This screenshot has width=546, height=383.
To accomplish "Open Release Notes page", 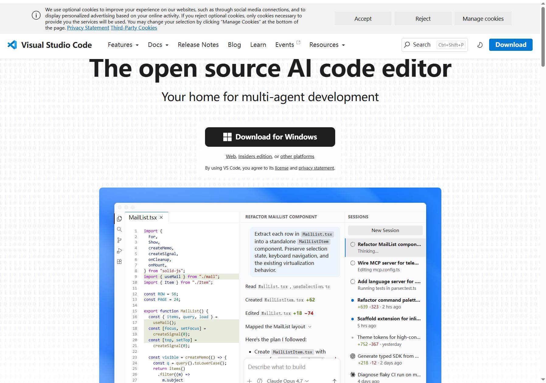I will (x=198, y=45).
